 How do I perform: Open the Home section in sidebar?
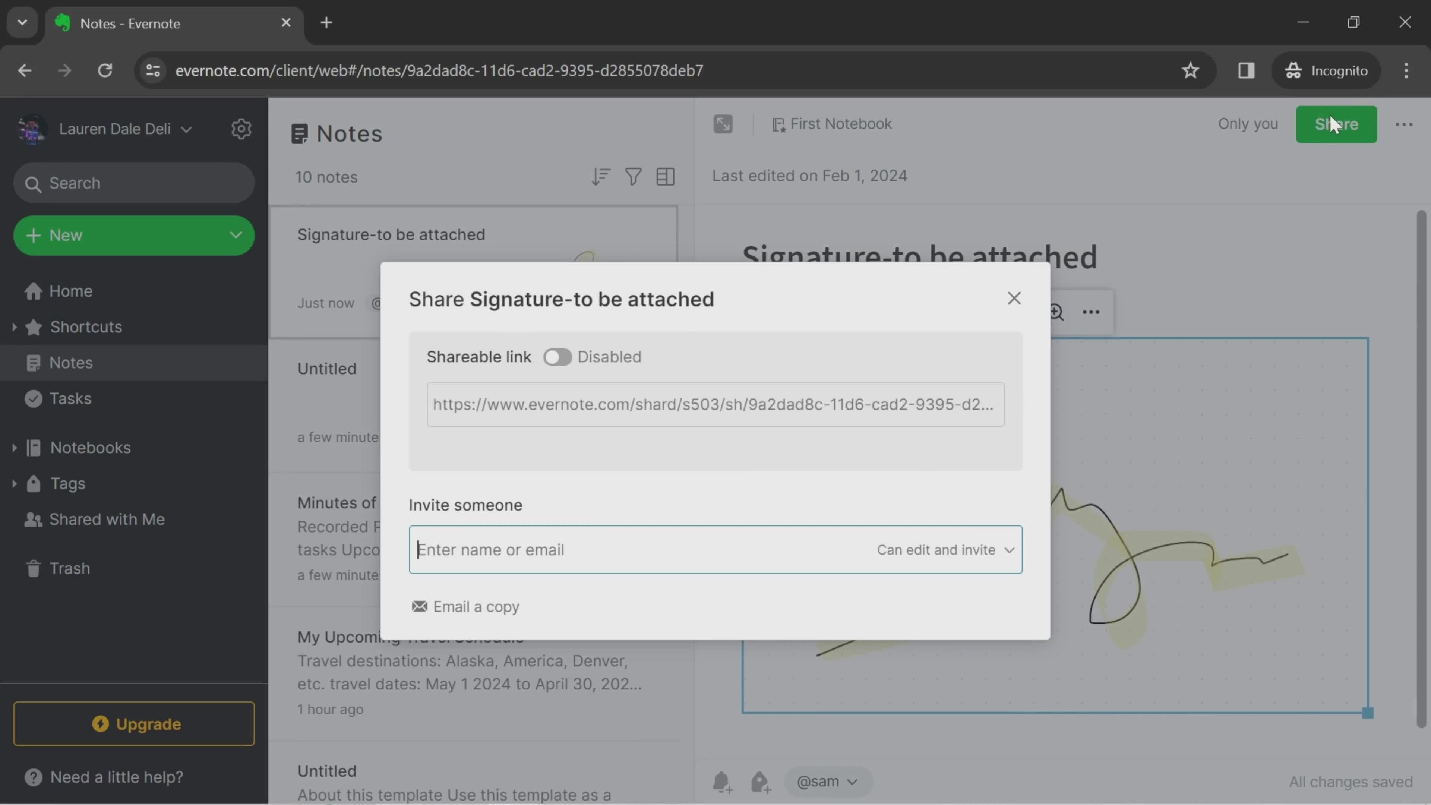coord(70,291)
